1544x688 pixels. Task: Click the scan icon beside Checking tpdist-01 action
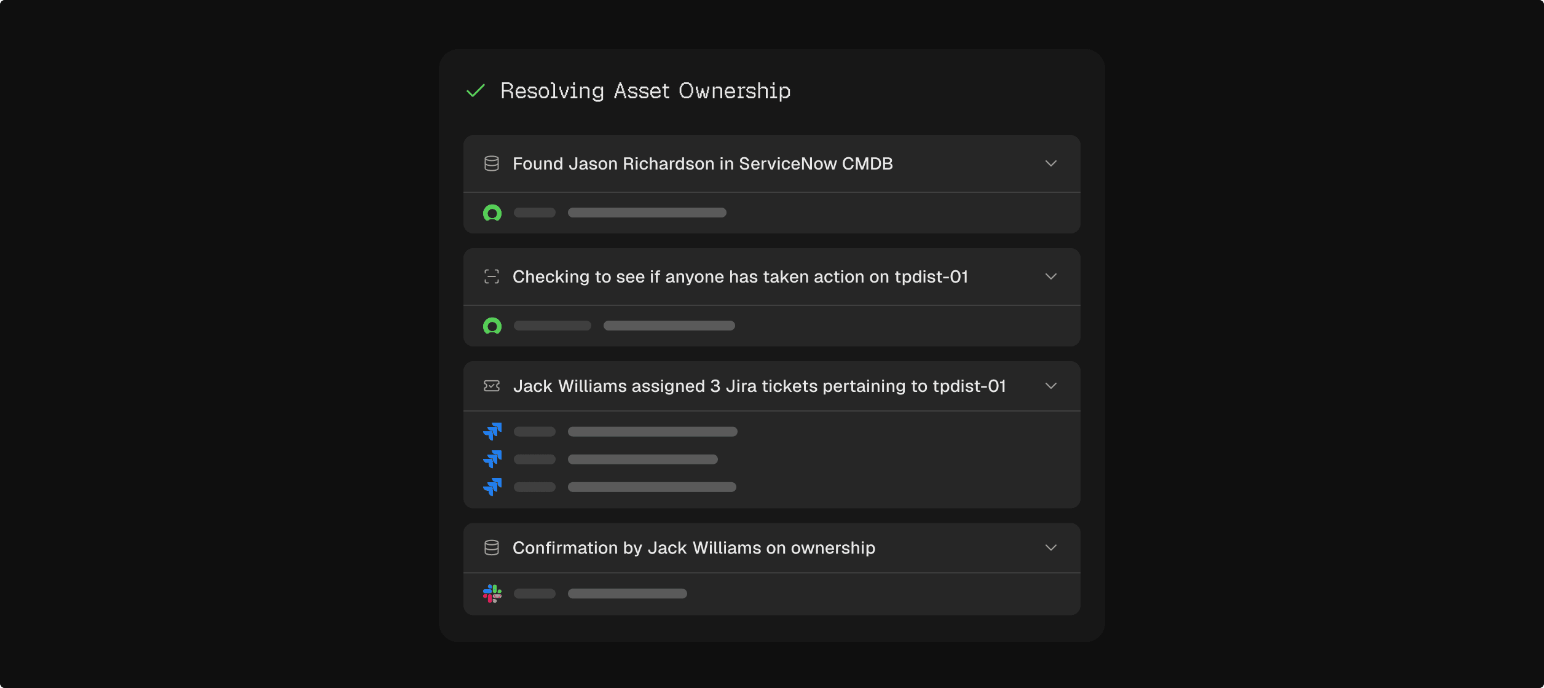pyautogui.click(x=491, y=276)
